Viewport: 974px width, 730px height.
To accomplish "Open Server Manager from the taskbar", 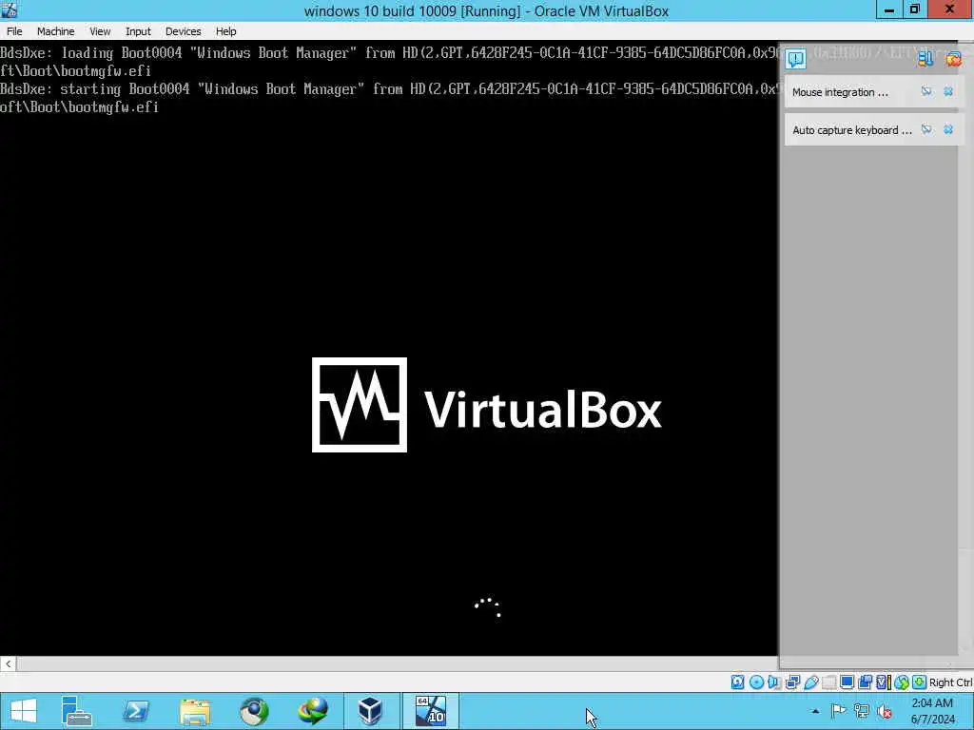I will 77,711.
